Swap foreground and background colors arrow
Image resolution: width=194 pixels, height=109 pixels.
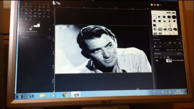coord(39,22)
